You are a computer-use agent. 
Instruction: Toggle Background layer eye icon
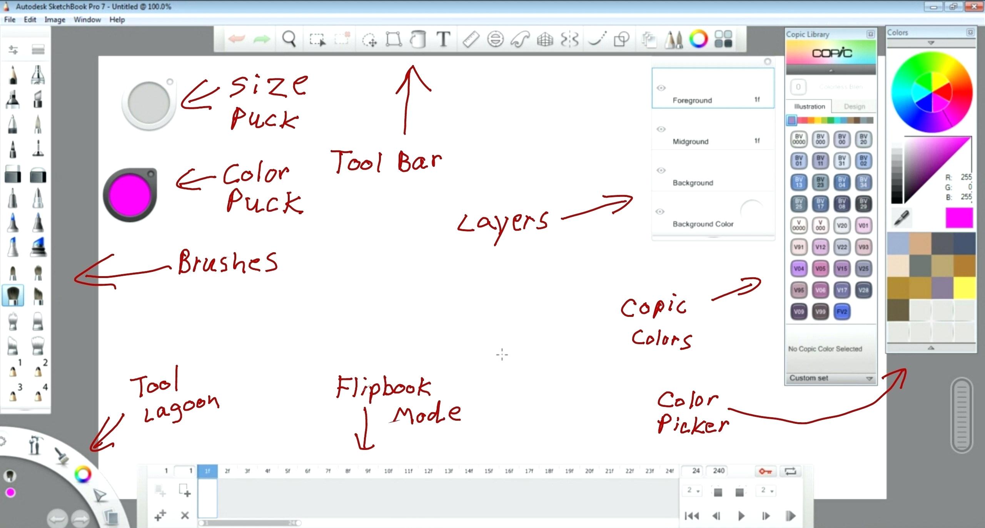click(x=661, y=170)
